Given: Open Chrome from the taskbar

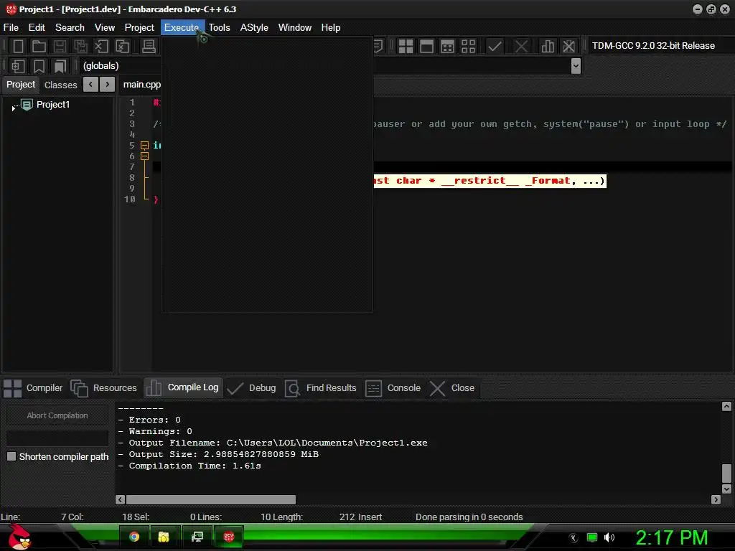Looking at the screenshot, I should [x=134, y=537].
